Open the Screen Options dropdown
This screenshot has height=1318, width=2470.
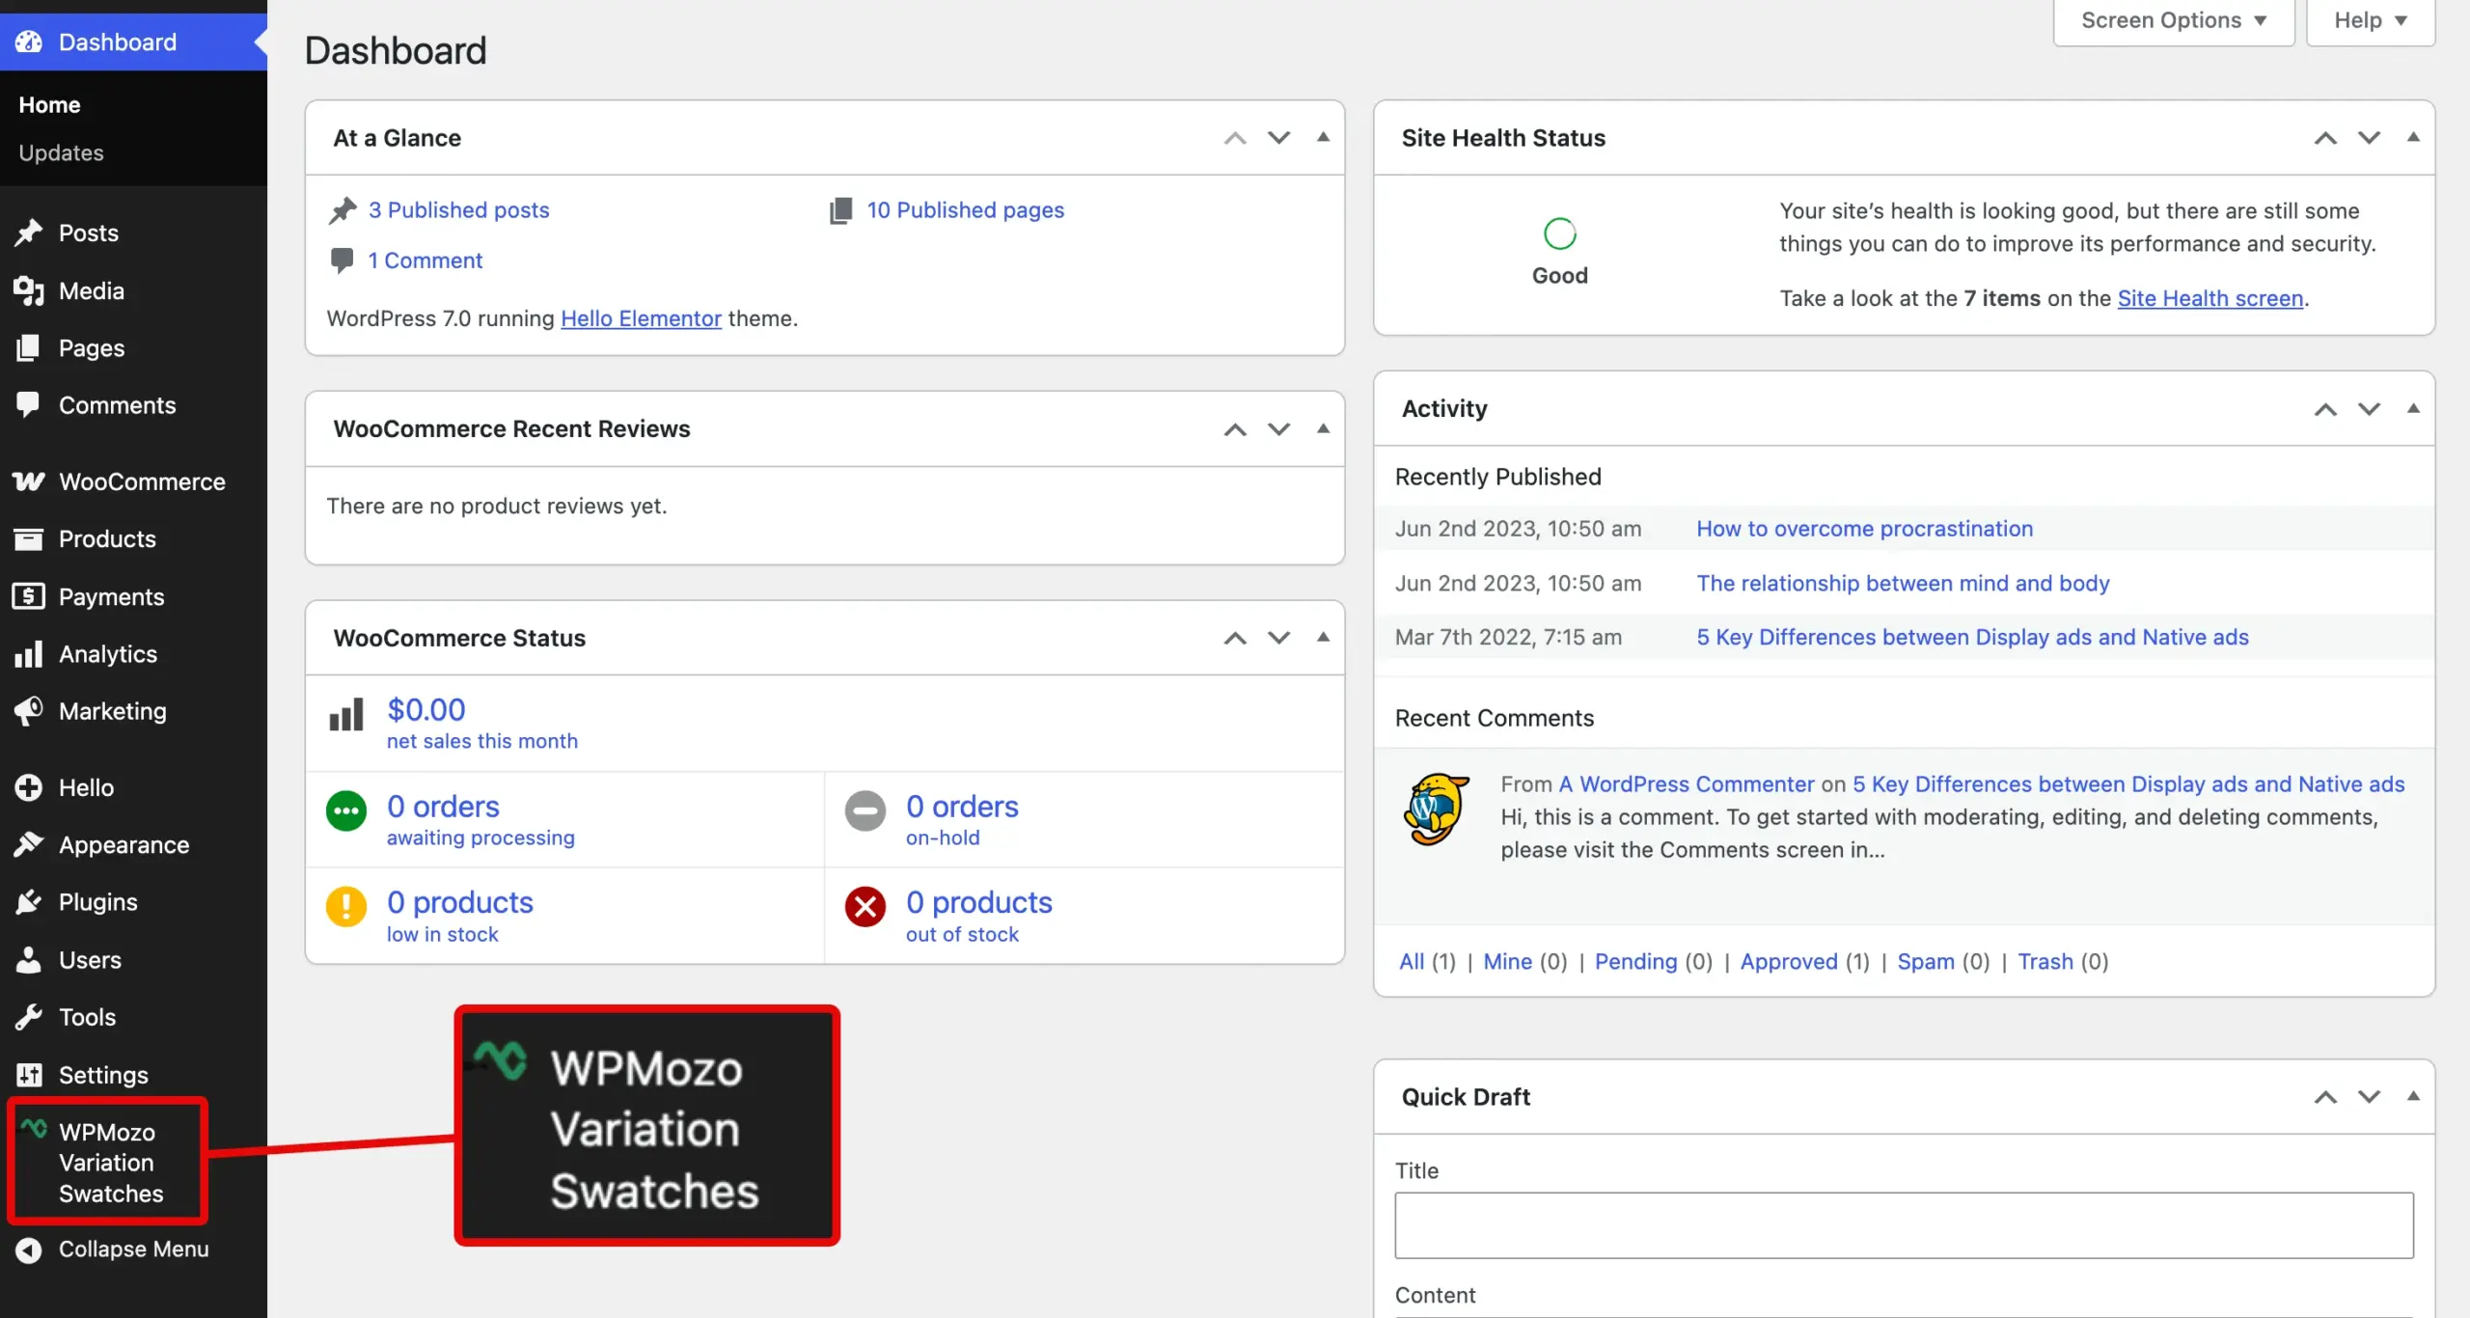tap(2173, 20)
